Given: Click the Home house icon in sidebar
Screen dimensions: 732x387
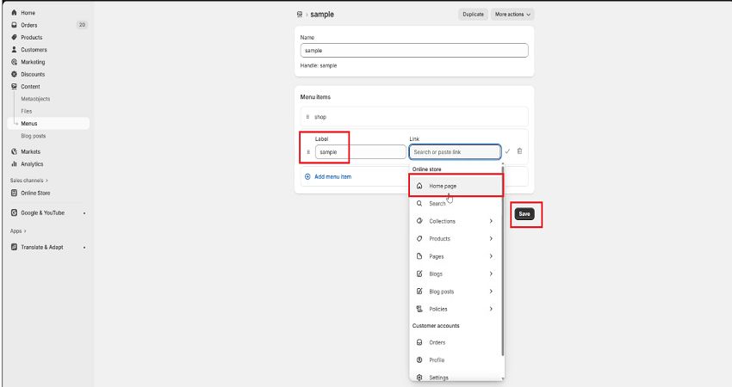Looking at the screenshot, I should pyautogui.click(x=14, y=13).
